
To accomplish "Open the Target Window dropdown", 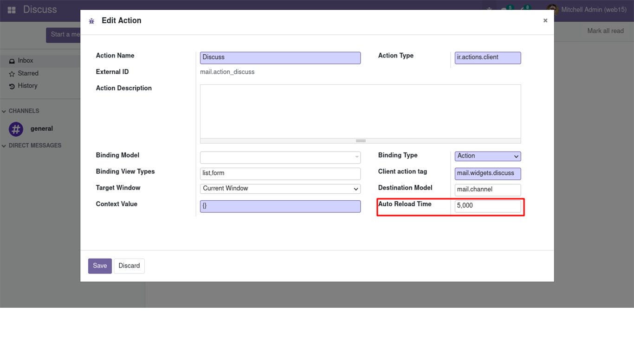I will (280, 189).
